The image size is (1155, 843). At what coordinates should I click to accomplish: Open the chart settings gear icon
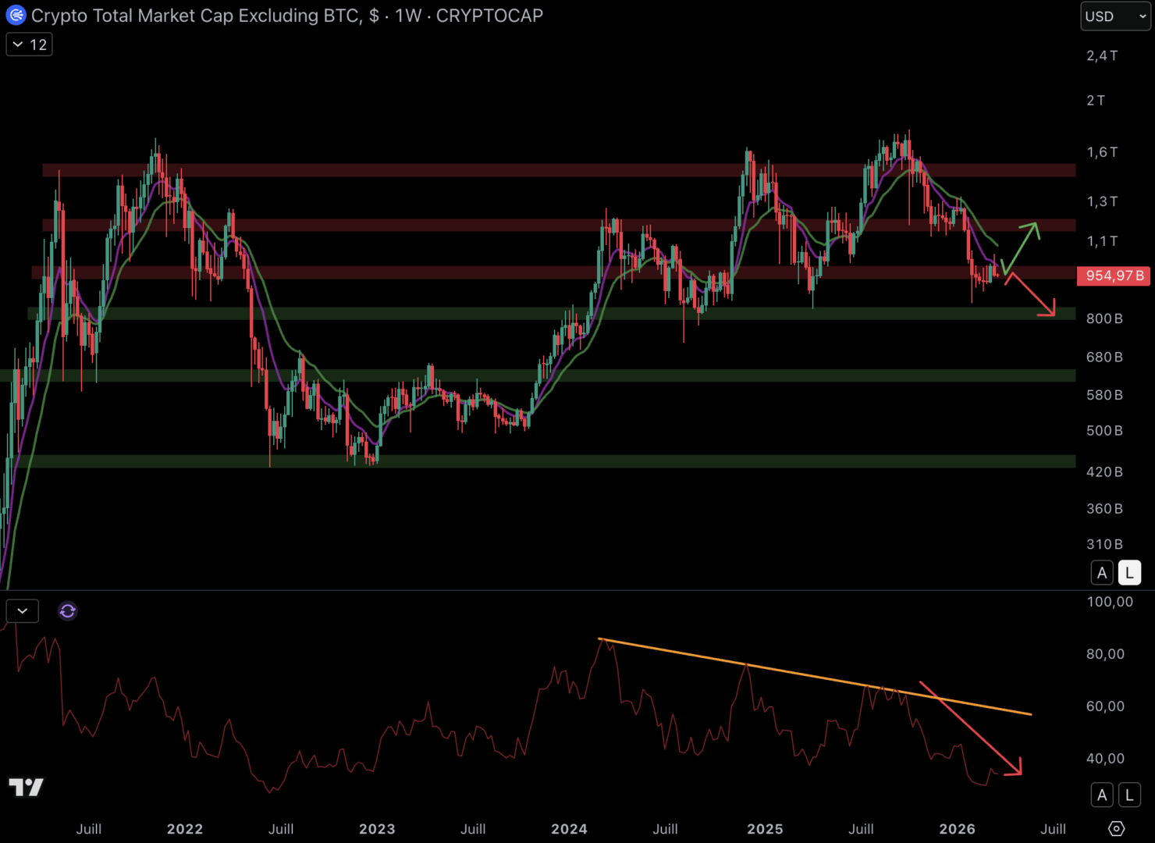tap(1116, 828)
